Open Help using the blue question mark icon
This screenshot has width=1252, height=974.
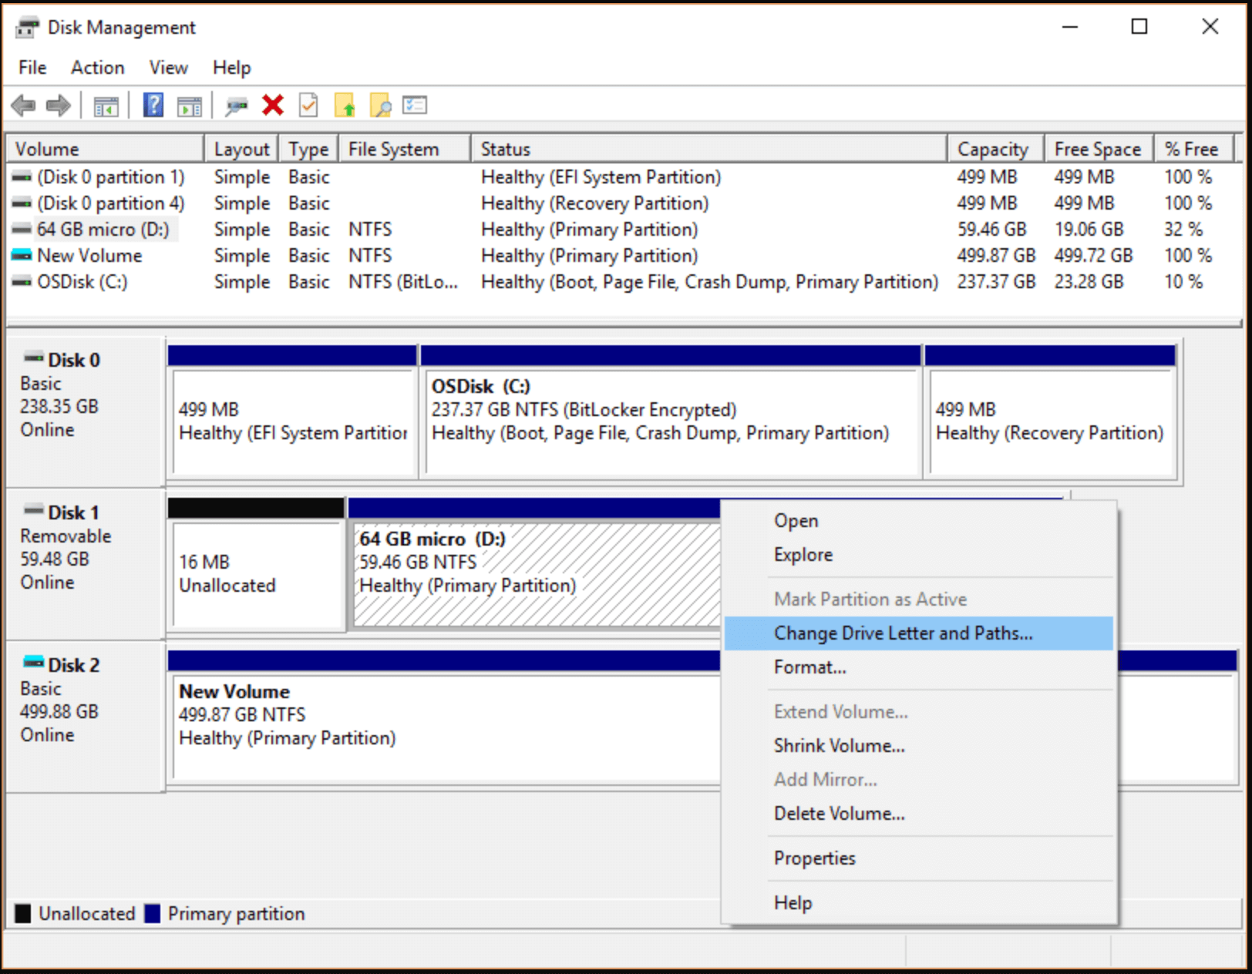pyautogui.click(x=153, y=106)
